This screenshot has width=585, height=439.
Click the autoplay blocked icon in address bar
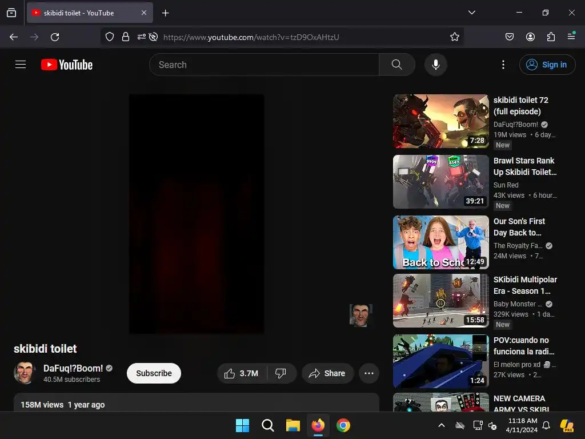click(x=153, y=37)
